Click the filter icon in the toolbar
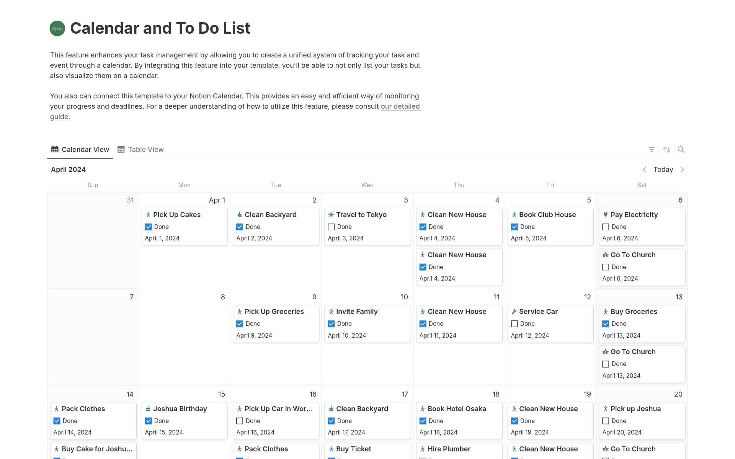Image resolution: width=735 pixels, height=459 pixels. click(652, 150)
